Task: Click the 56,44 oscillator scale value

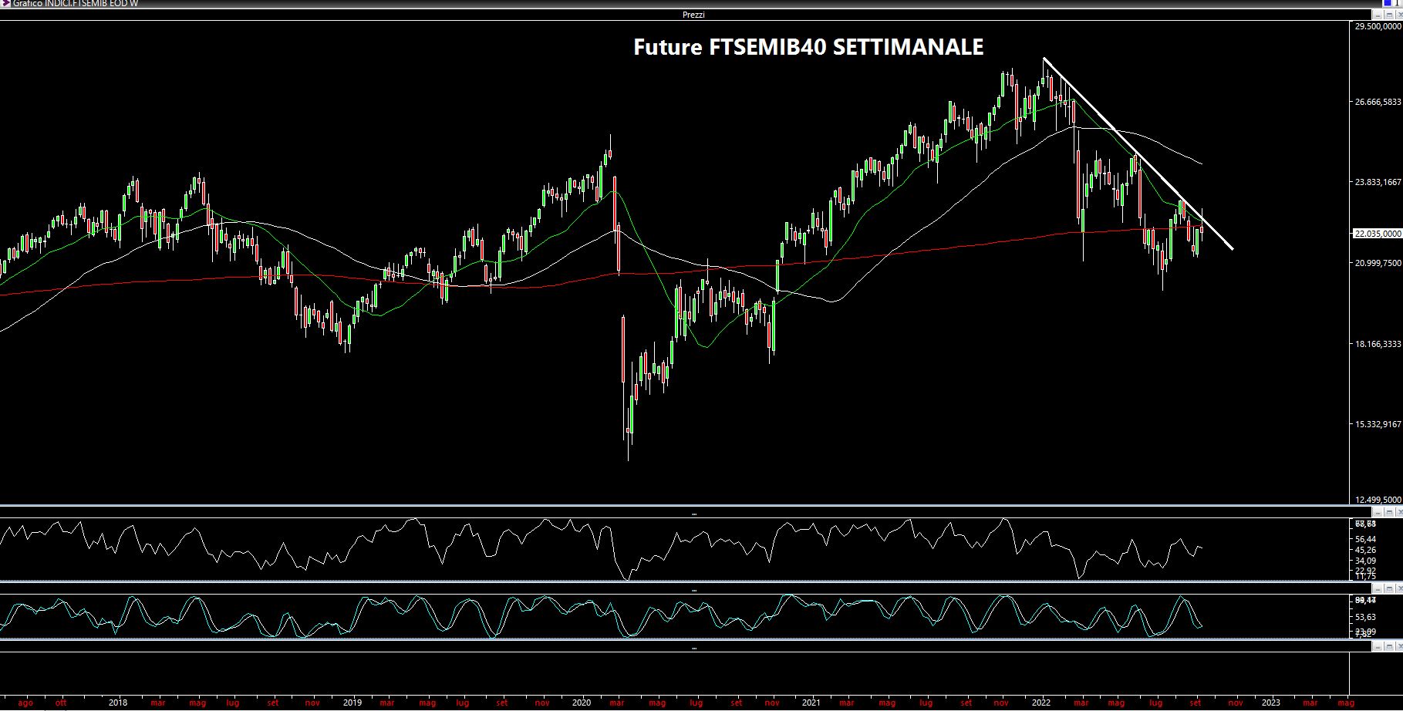Action: point(1365,539)
